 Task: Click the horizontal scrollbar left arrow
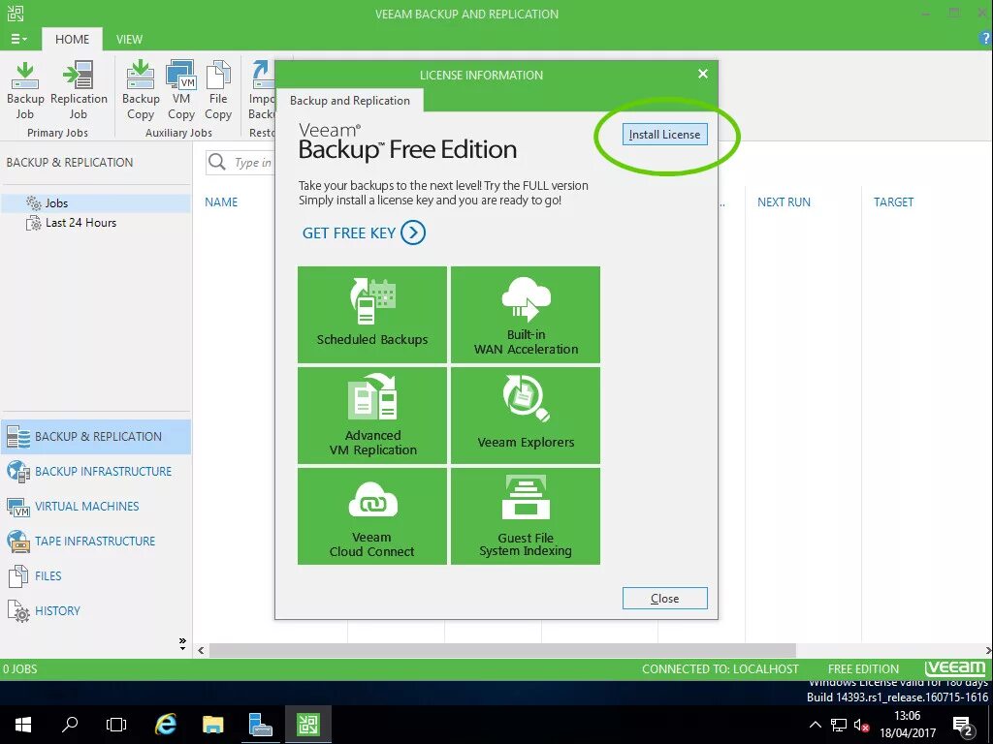[201, 650]
